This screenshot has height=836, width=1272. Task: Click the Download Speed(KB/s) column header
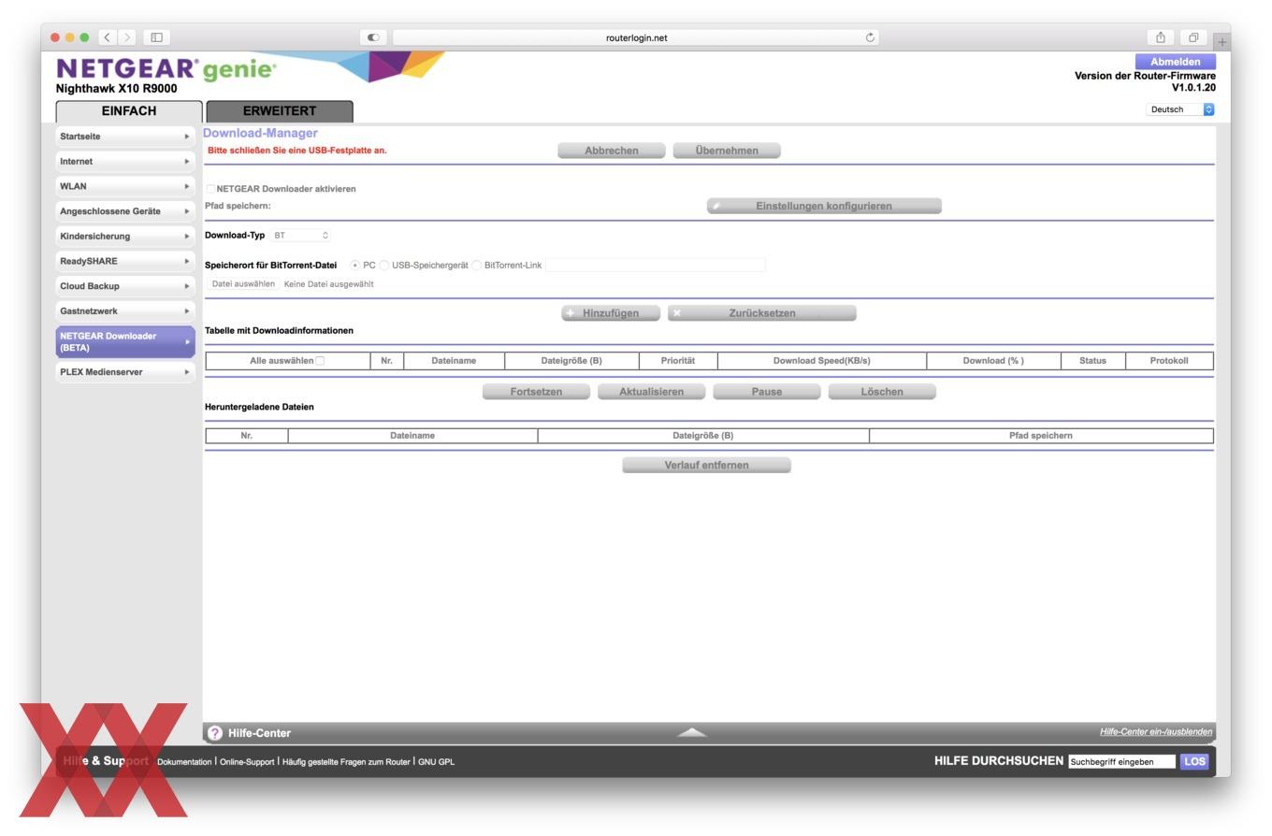pos(821,361)
